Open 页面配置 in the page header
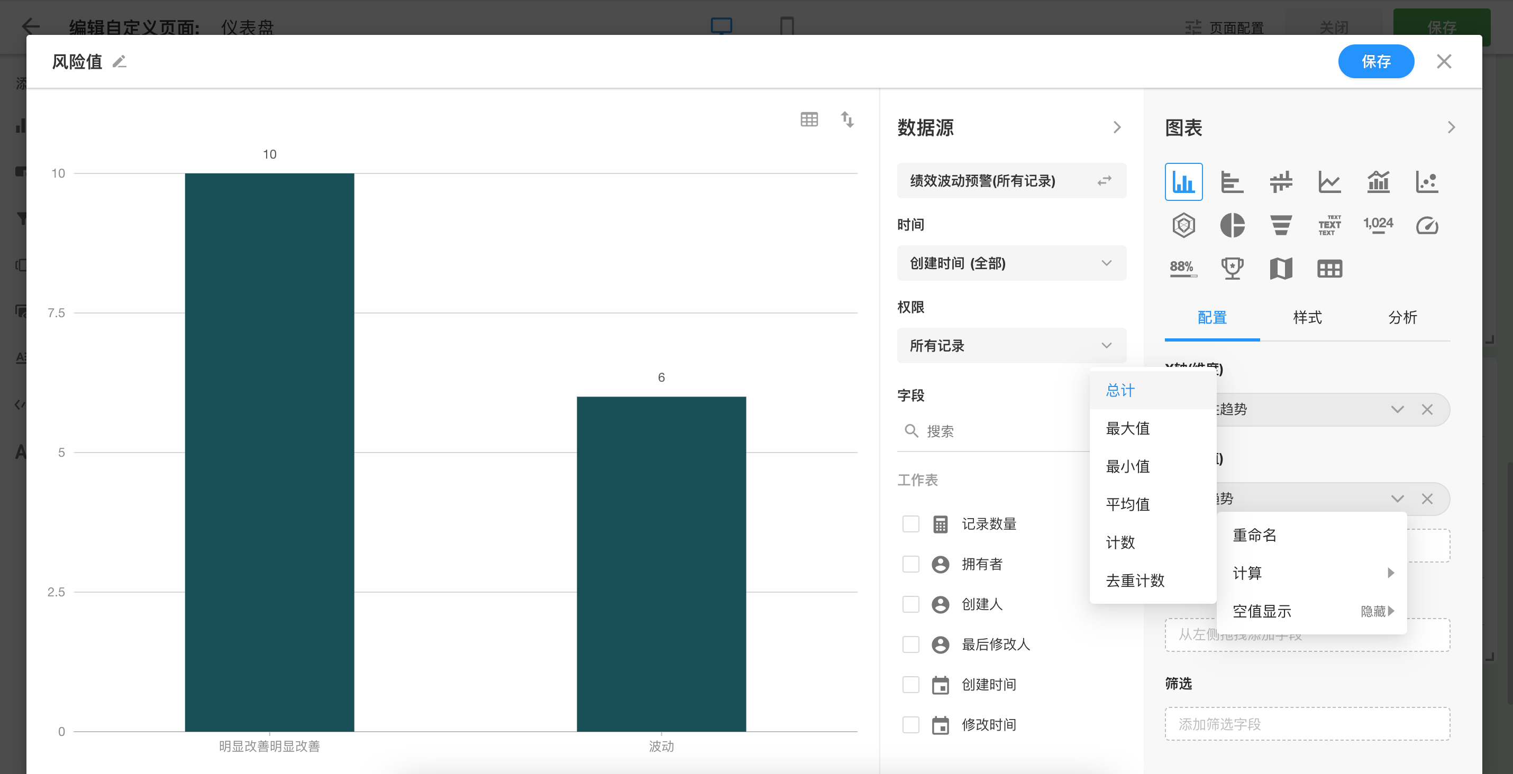Screen dimensions: 1513x774 pyautogui.click(x=1224, y=27)
